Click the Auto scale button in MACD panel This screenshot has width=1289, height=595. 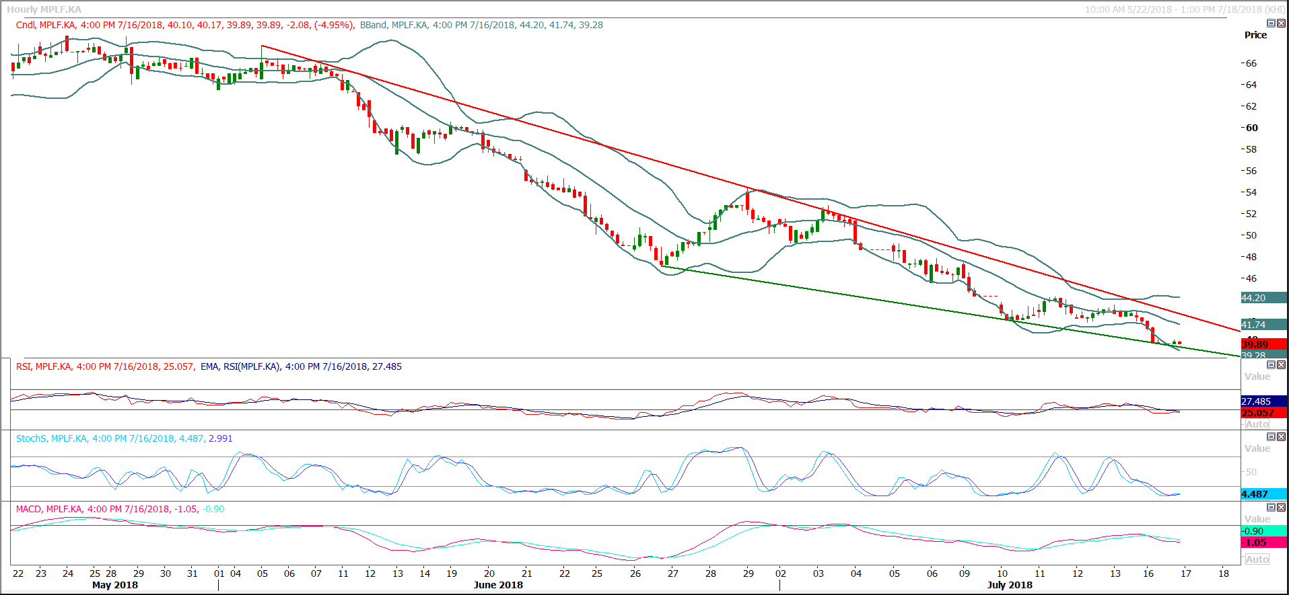coord(1257,559)
